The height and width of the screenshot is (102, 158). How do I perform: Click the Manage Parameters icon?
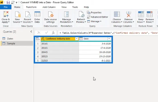pos(66,14)
